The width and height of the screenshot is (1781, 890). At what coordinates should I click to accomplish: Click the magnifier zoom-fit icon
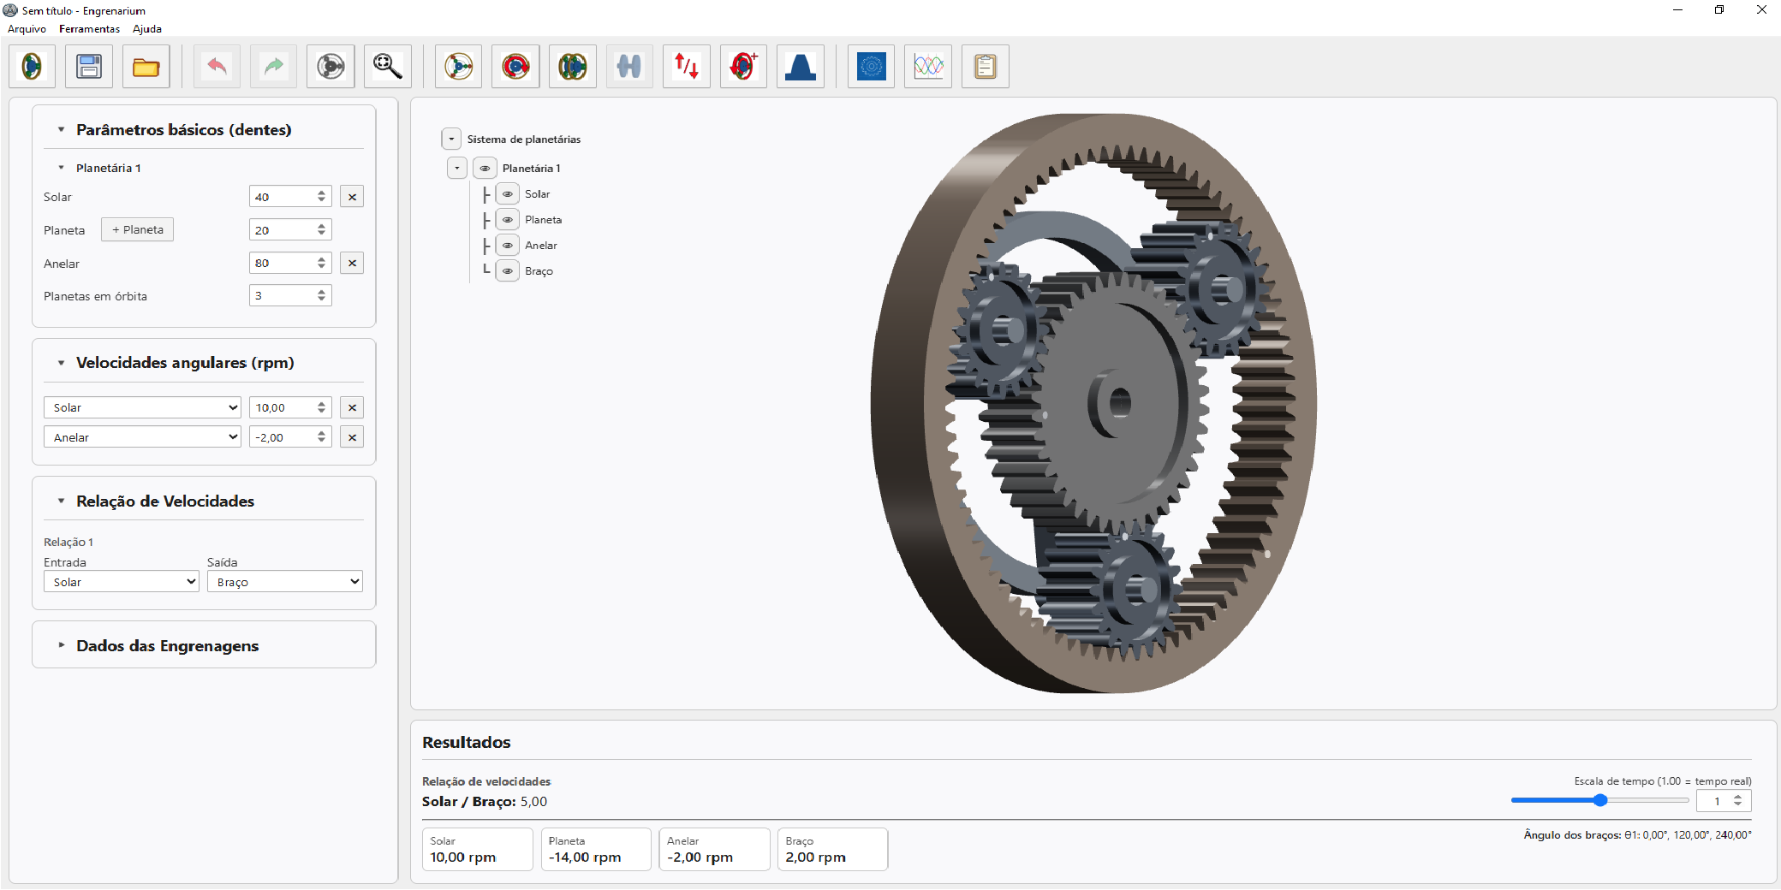coord(388,67)
